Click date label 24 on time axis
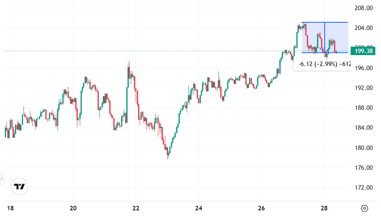381x216 pixels. [199, 208]
